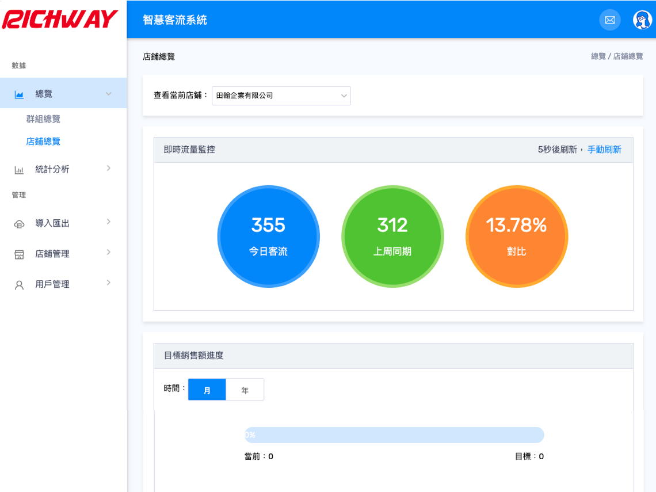Click the 店鋪管理 store icon

(x=19, y=254)
